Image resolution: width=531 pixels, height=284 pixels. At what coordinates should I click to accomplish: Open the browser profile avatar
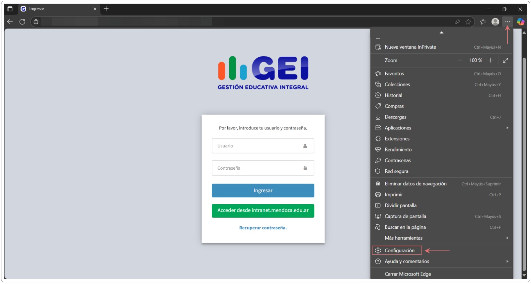495,22
